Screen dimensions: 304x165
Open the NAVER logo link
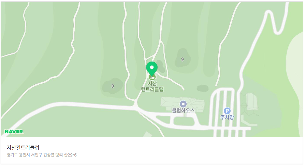tap(14, 132)
